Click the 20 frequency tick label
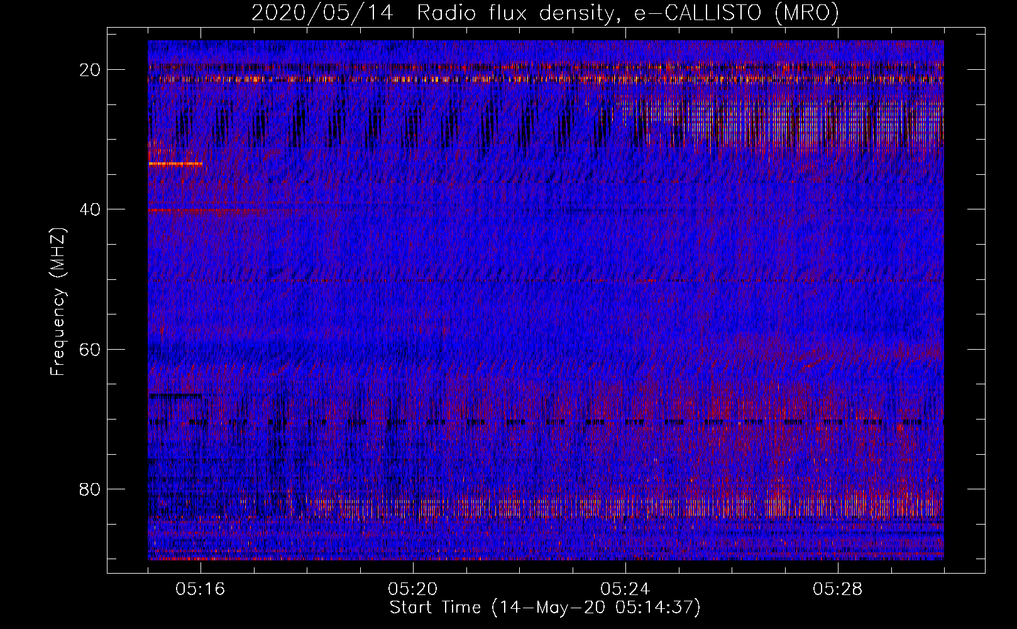 91,70
